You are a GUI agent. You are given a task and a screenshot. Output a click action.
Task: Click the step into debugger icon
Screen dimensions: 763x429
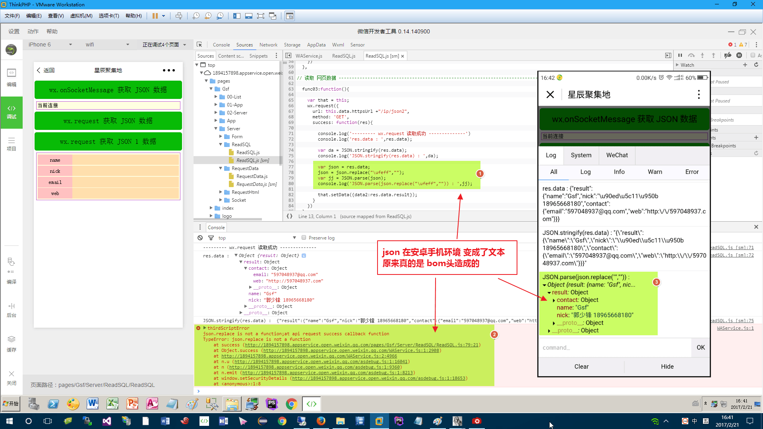(703, 56)
